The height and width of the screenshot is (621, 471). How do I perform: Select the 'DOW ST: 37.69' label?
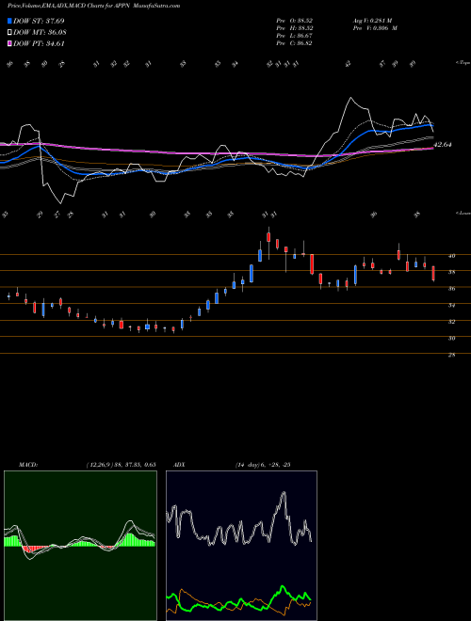click(39, 21)
